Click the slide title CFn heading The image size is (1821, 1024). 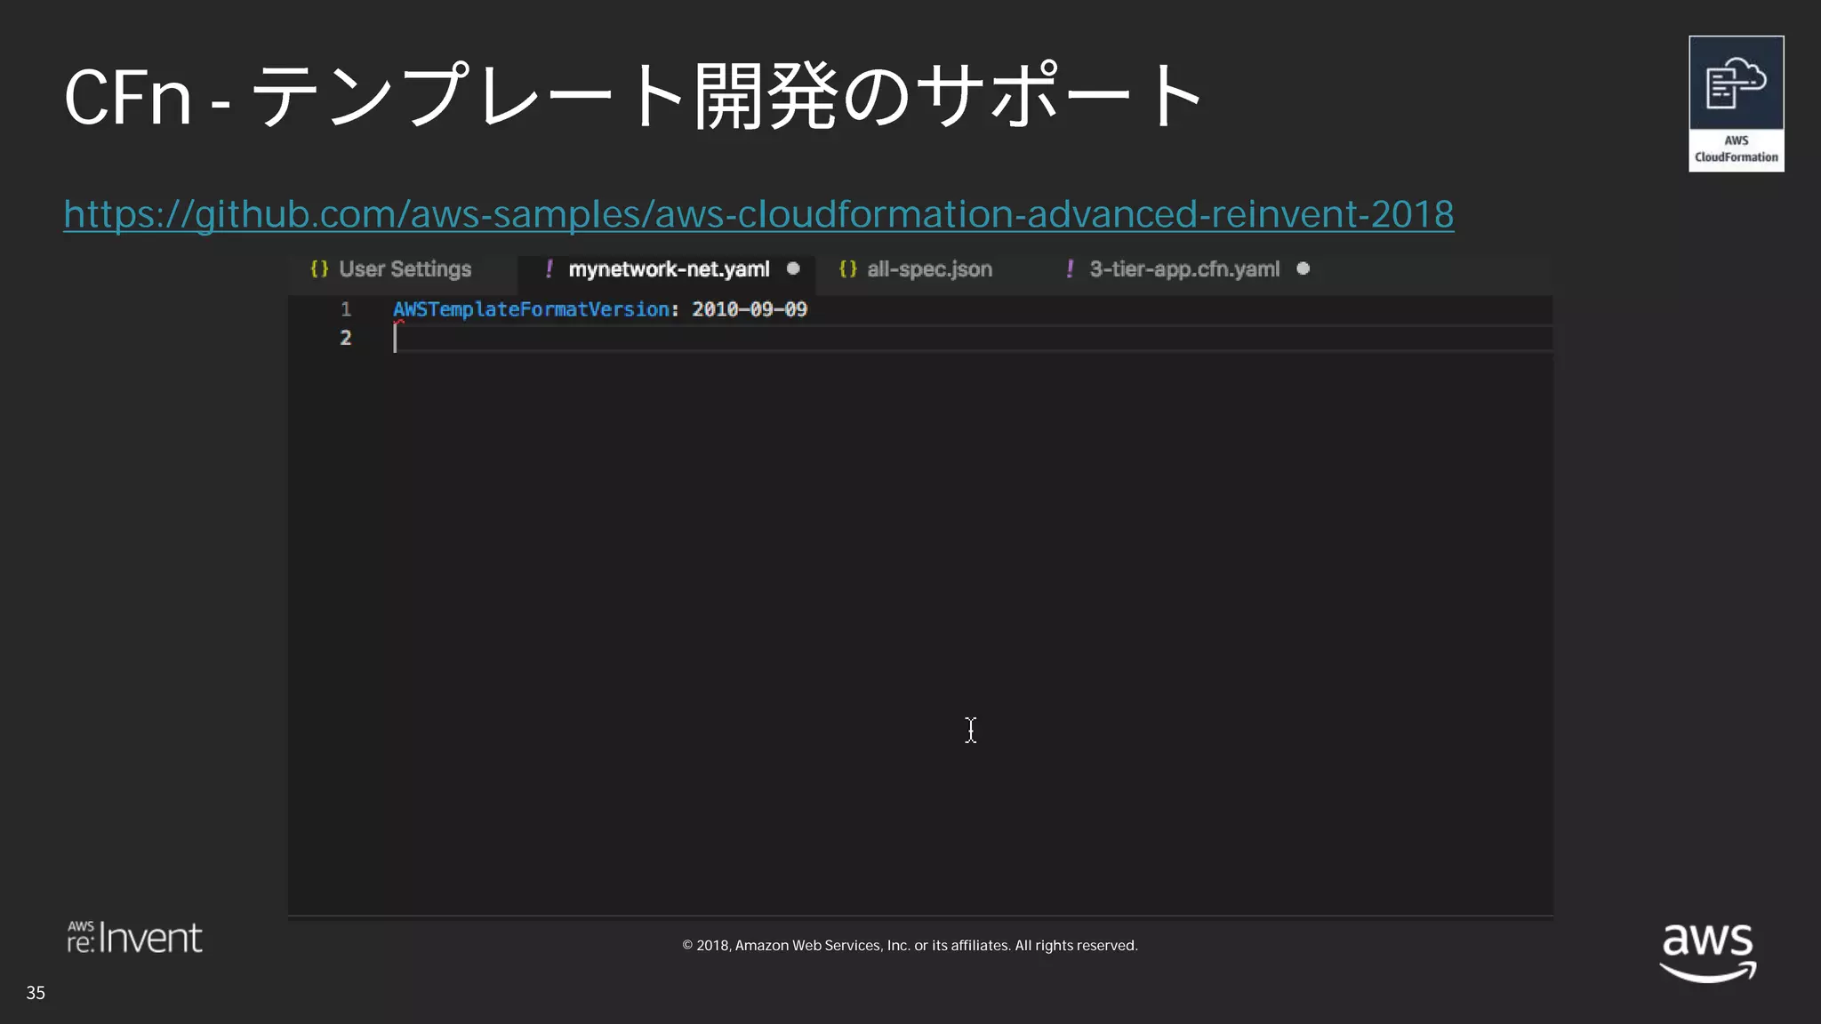click(x=634, y=95)
